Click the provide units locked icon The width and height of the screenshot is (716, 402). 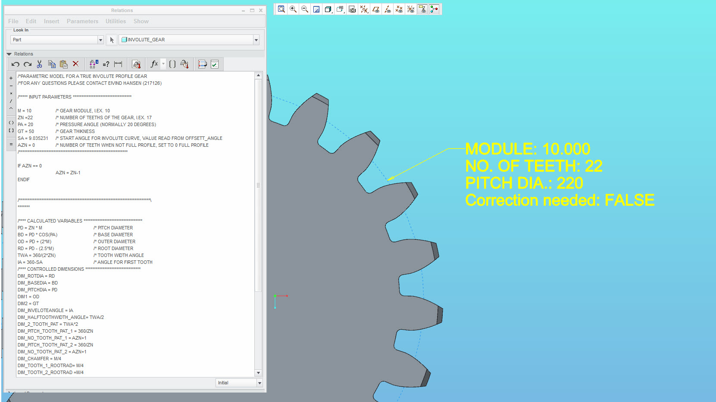[x=136, y=64]
